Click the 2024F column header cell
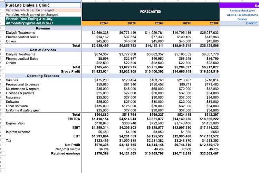This screenshot has height=173, width=259. click(104, 23)
